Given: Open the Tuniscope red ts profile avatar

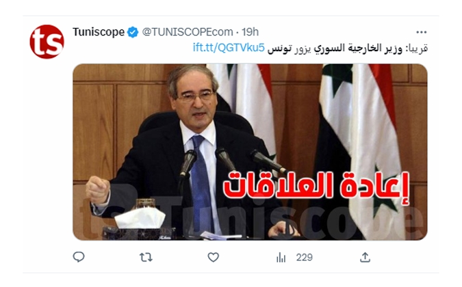Looking at the screenshot, I should pyautogui.click(x=47, y=42).
